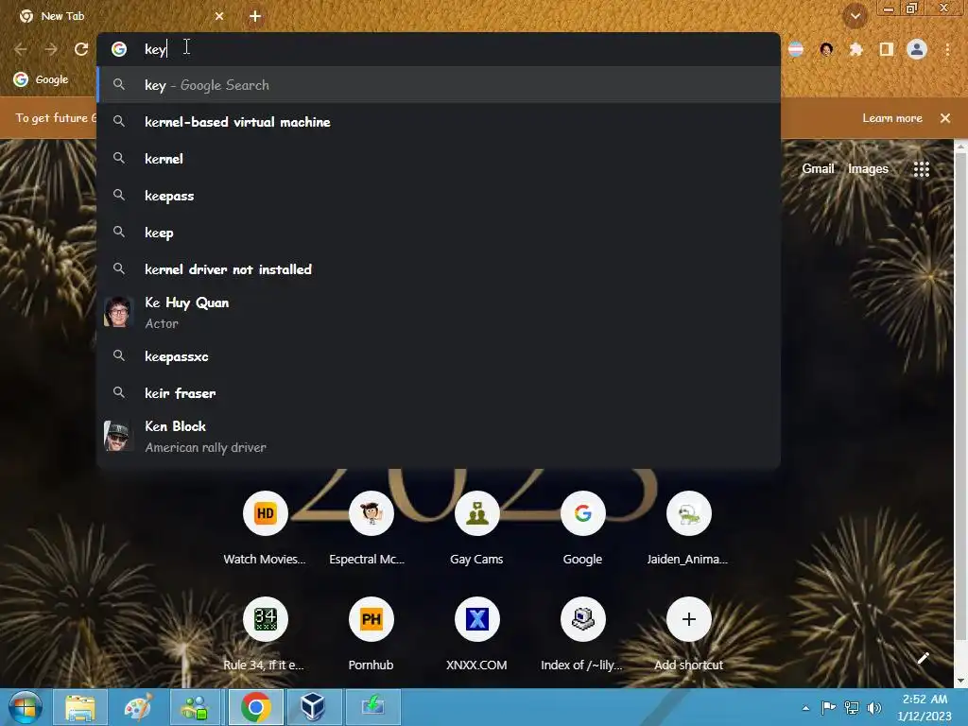Toggle the side panel icon

pyautogui.click(x=887, y=49)
